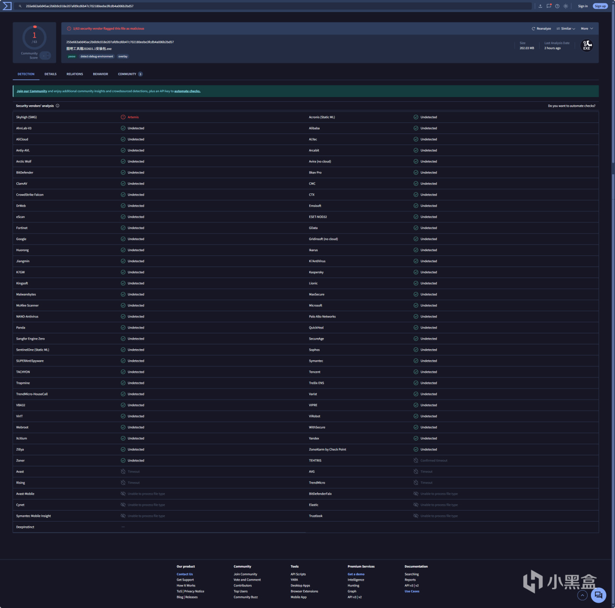The image size is (615, 608).
Task: Switch to the Details tab
Action: (x=50, y=74)
